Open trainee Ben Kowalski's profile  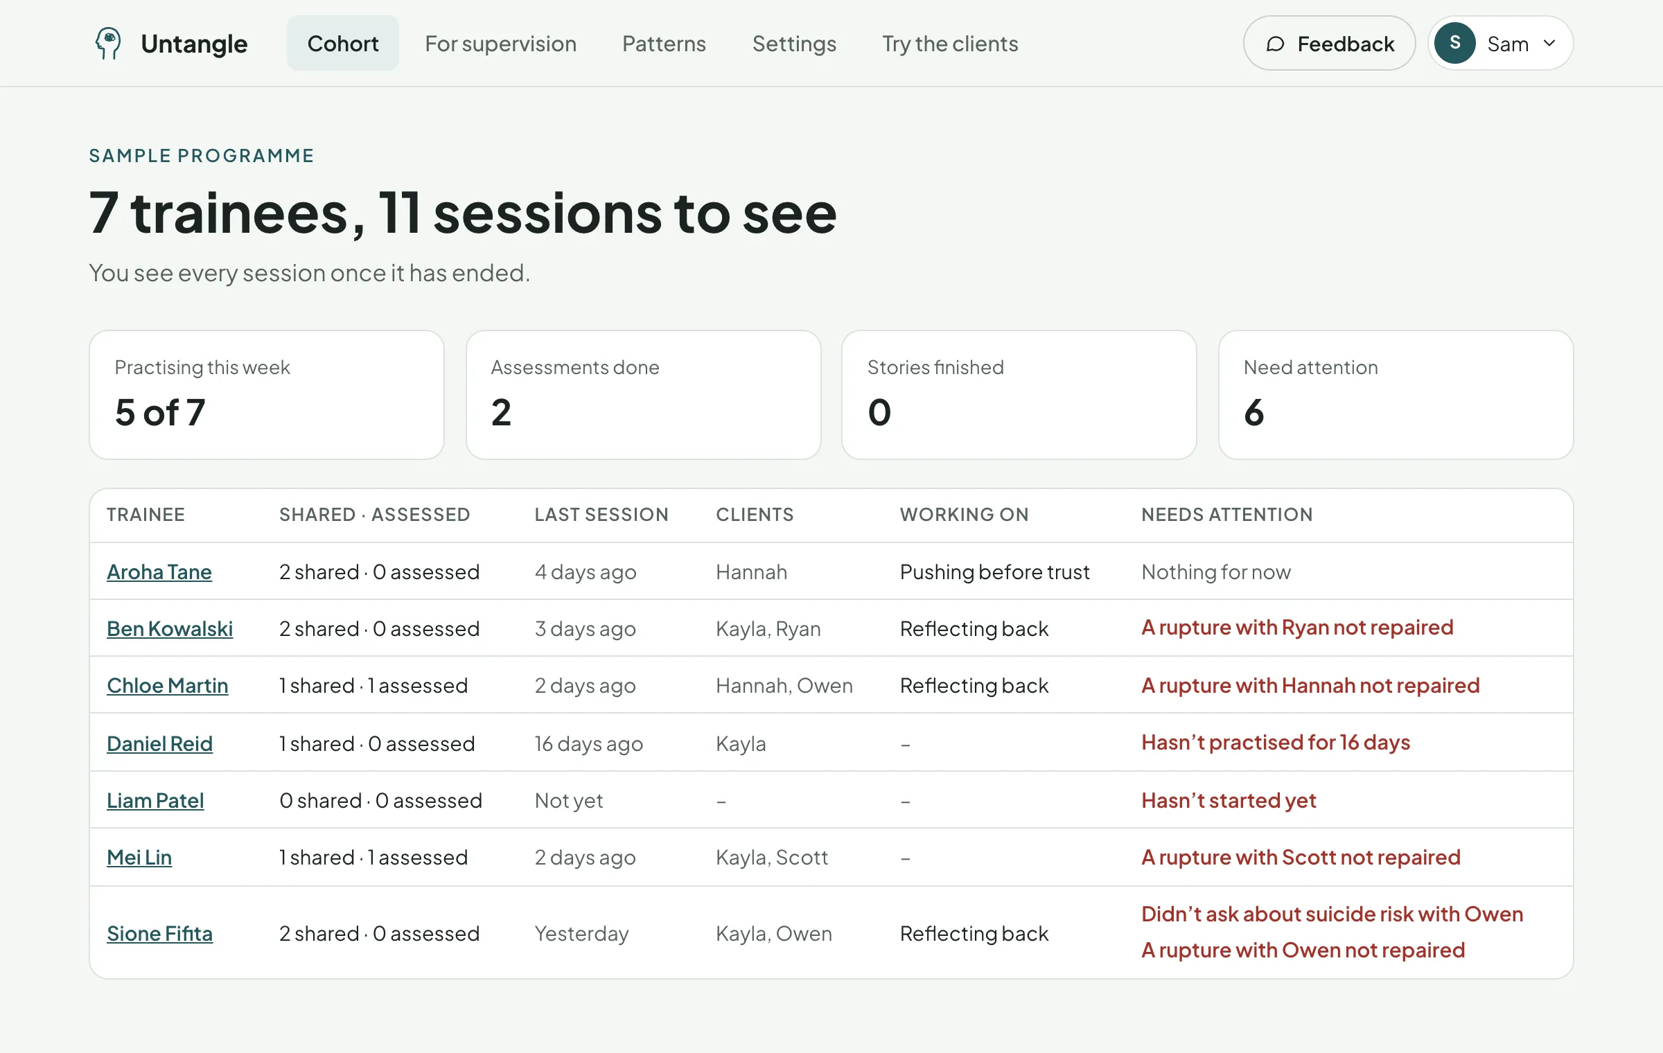(170, 628)
